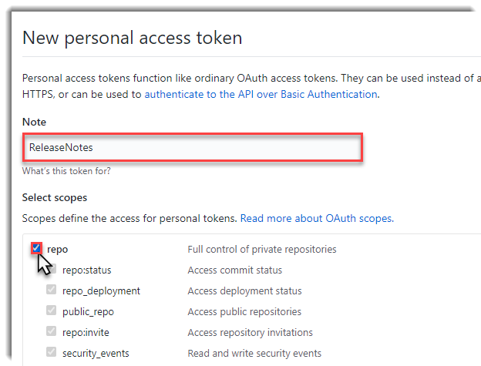The image size is (481, 366).
Task: Click the What's this token for hint
Action: pyautogui.click(x=66, y=171)
